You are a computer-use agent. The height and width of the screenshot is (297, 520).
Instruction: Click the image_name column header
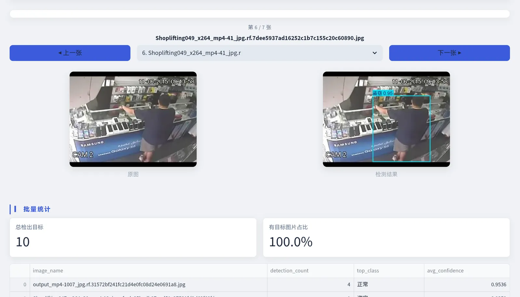click(x=149, y=271)
